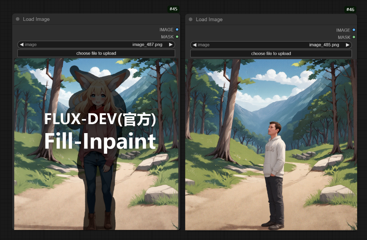The image size is (367, 240).
Task: Collapse node #46 using its gray title dot
Action: click(191, 19)
